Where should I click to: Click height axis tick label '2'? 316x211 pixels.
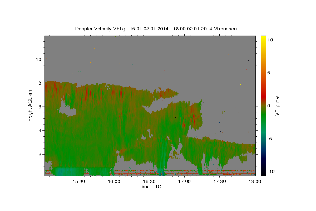pyautogui.click(x=40, y=154)
